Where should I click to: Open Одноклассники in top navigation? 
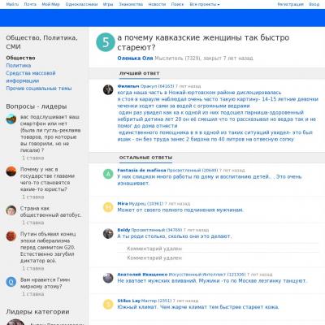point(81,4)
